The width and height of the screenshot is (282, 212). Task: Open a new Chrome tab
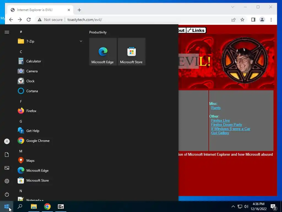79,10
